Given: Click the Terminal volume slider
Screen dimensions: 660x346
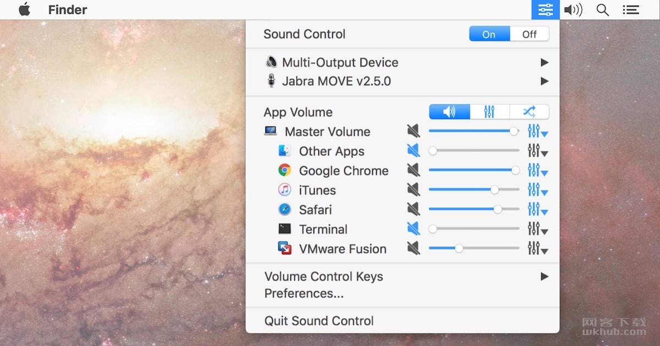Looking at the screenshot, I should [x=474, y=229].
